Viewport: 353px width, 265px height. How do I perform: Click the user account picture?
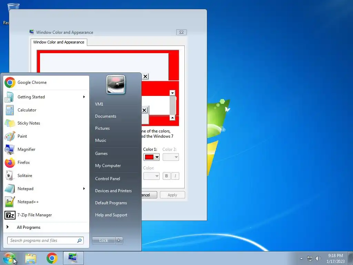[116, 85]
